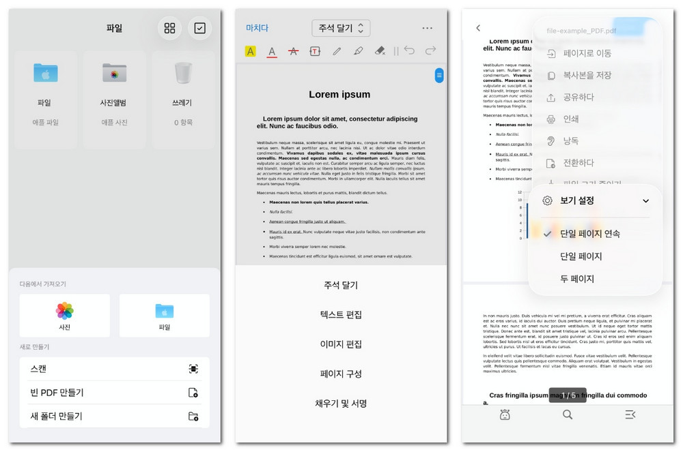This screenshot has height=452, width=683.
Task: Open the 주석 달기 mode dropdown
Action: tap(339, 28)
